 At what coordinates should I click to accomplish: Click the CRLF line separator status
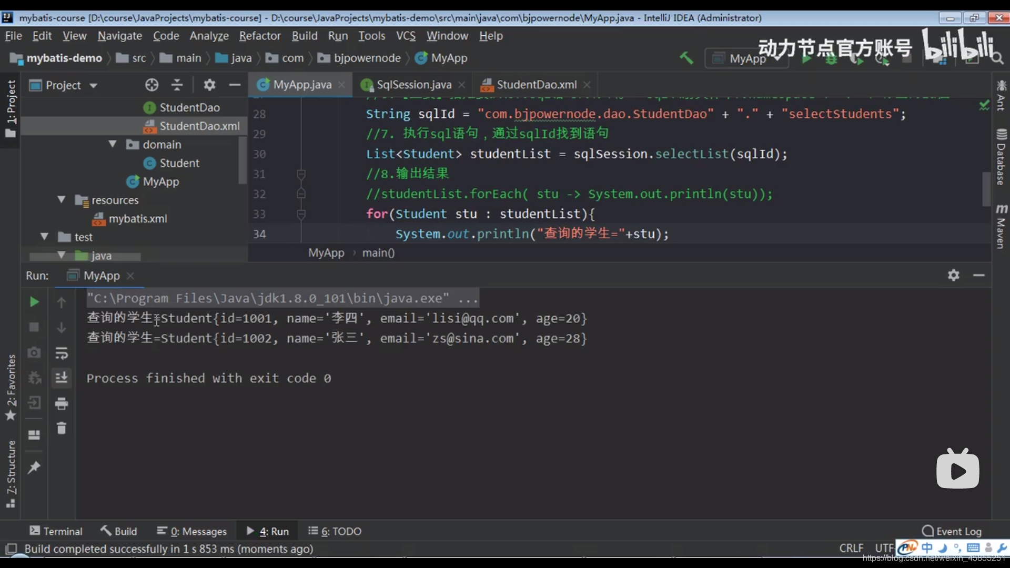pyautogui.click(x=851, y=548)
